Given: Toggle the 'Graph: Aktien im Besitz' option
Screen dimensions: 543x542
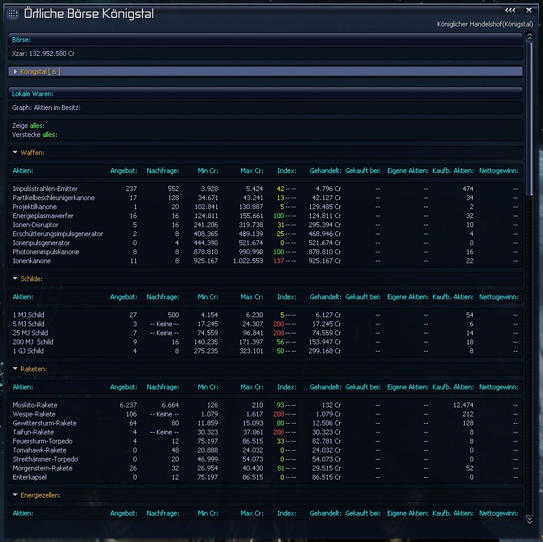Looking at the screenshot, I should click(x=46, y=108).
